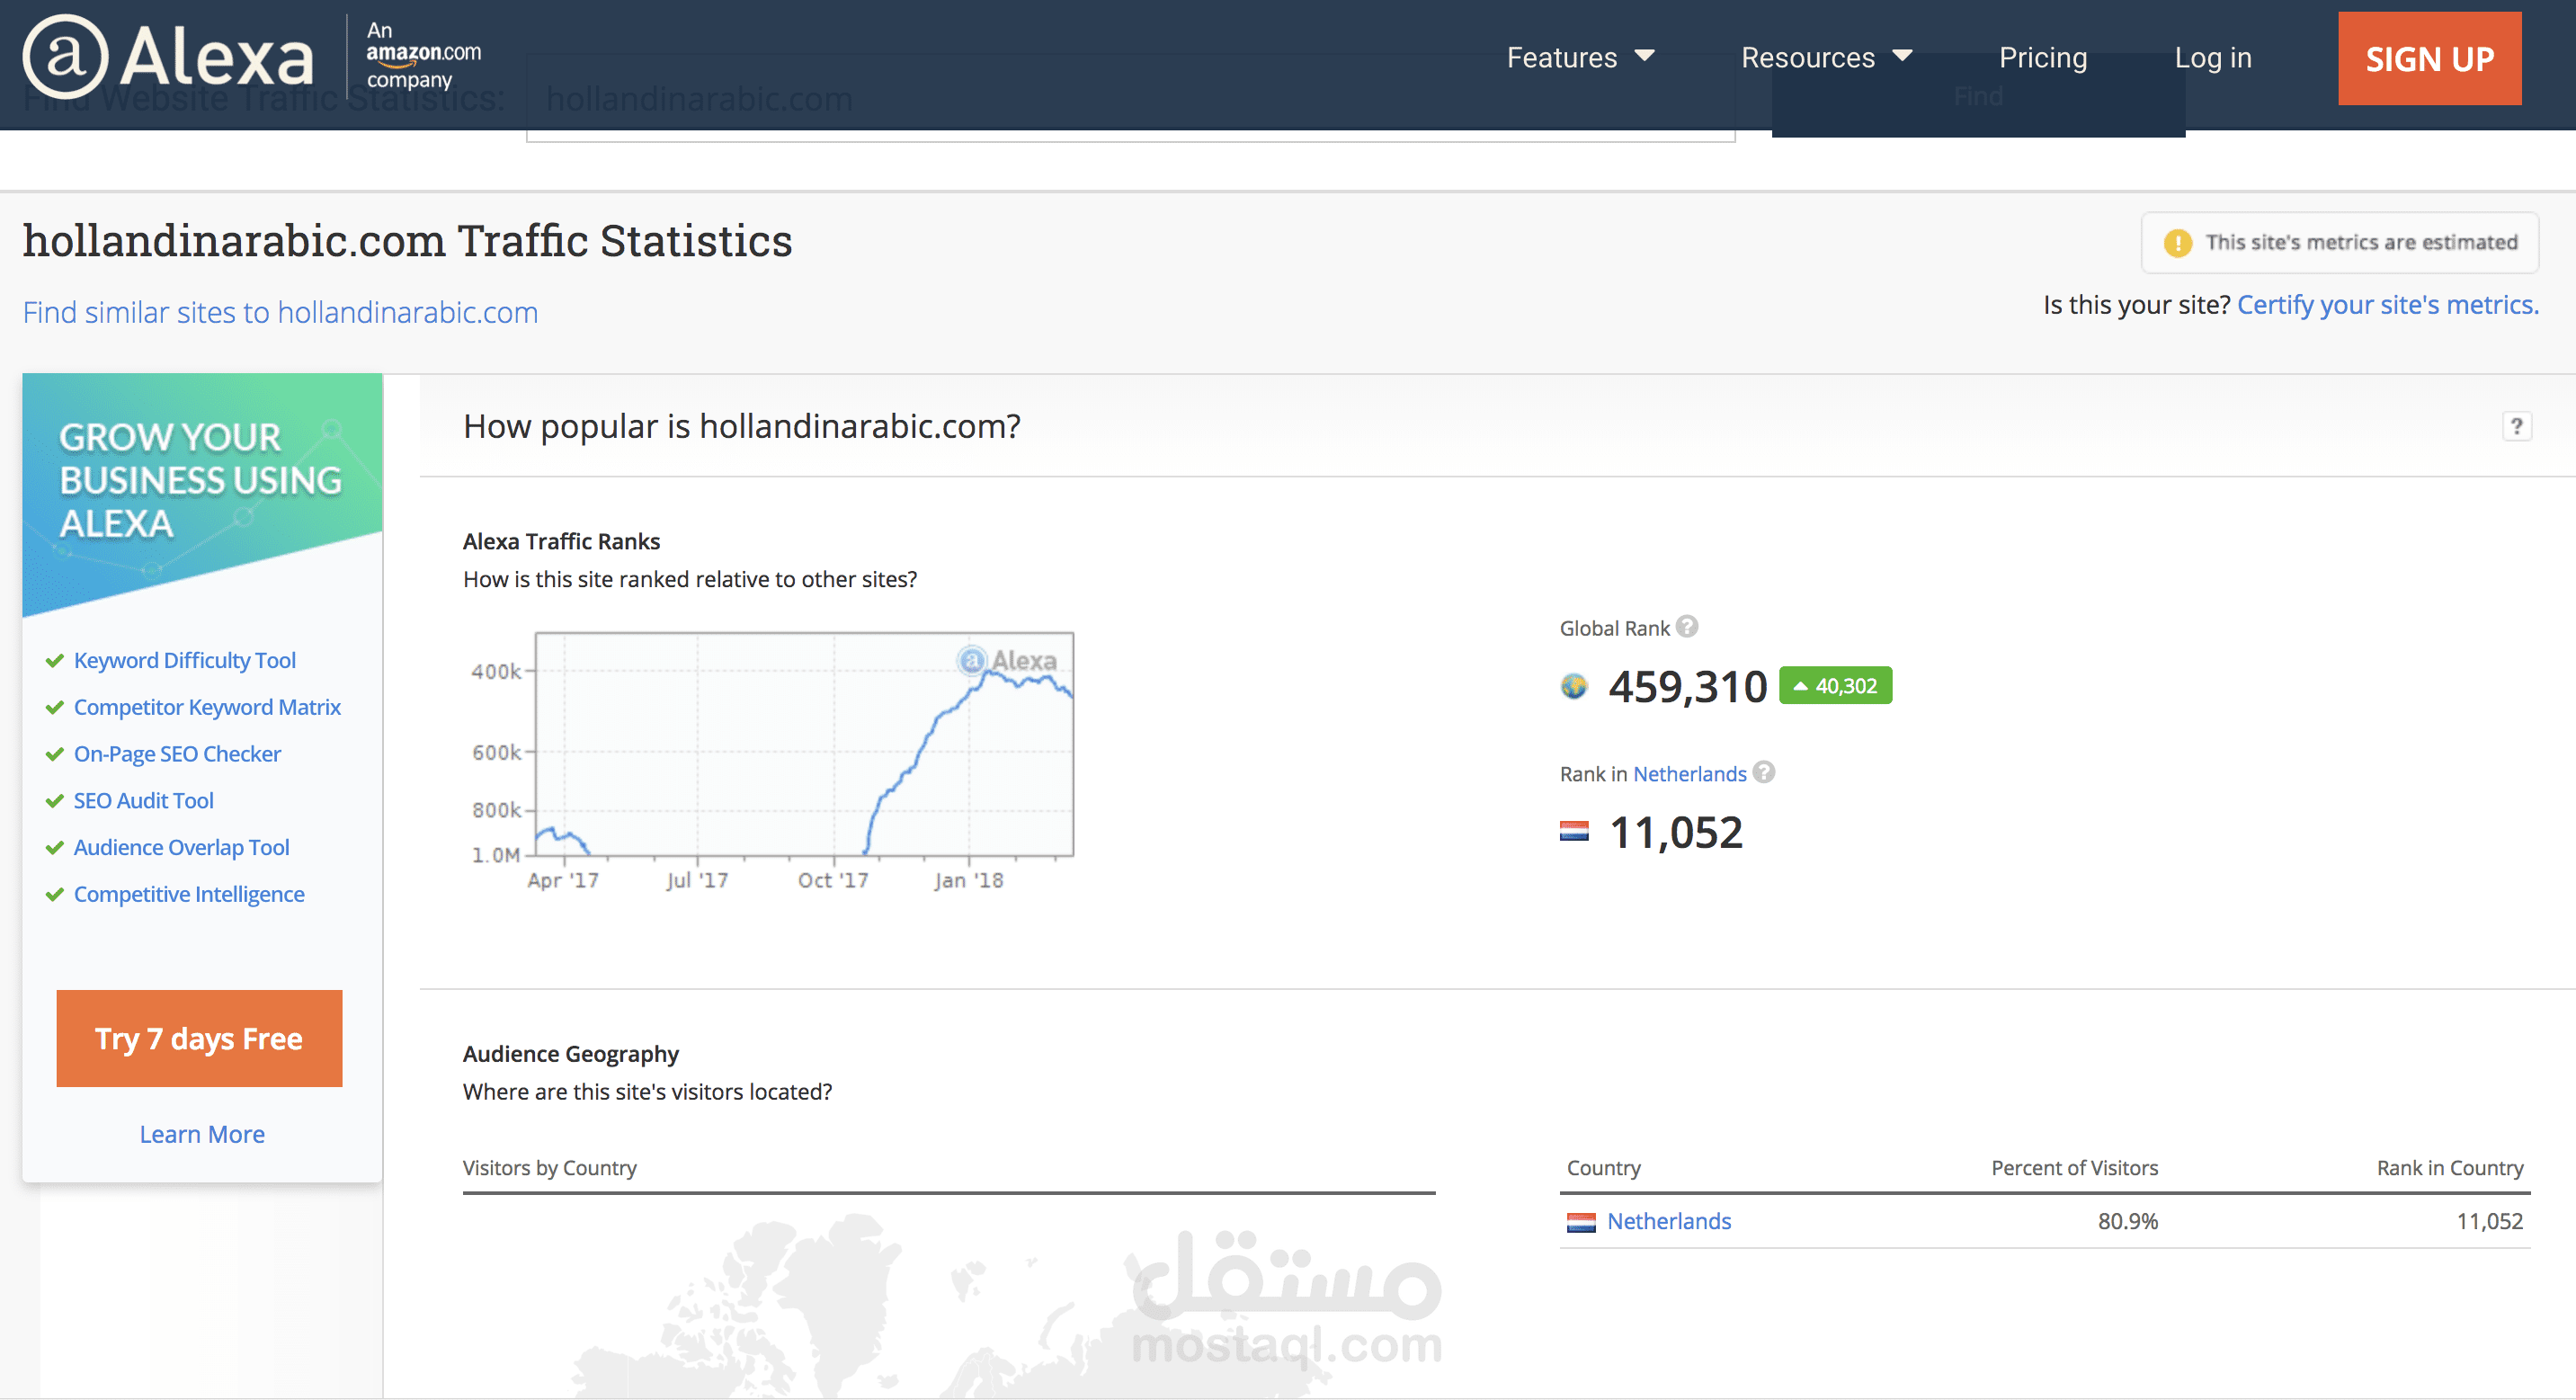
Task: Open SEO Audit Tool link
Action: point(144,801)
